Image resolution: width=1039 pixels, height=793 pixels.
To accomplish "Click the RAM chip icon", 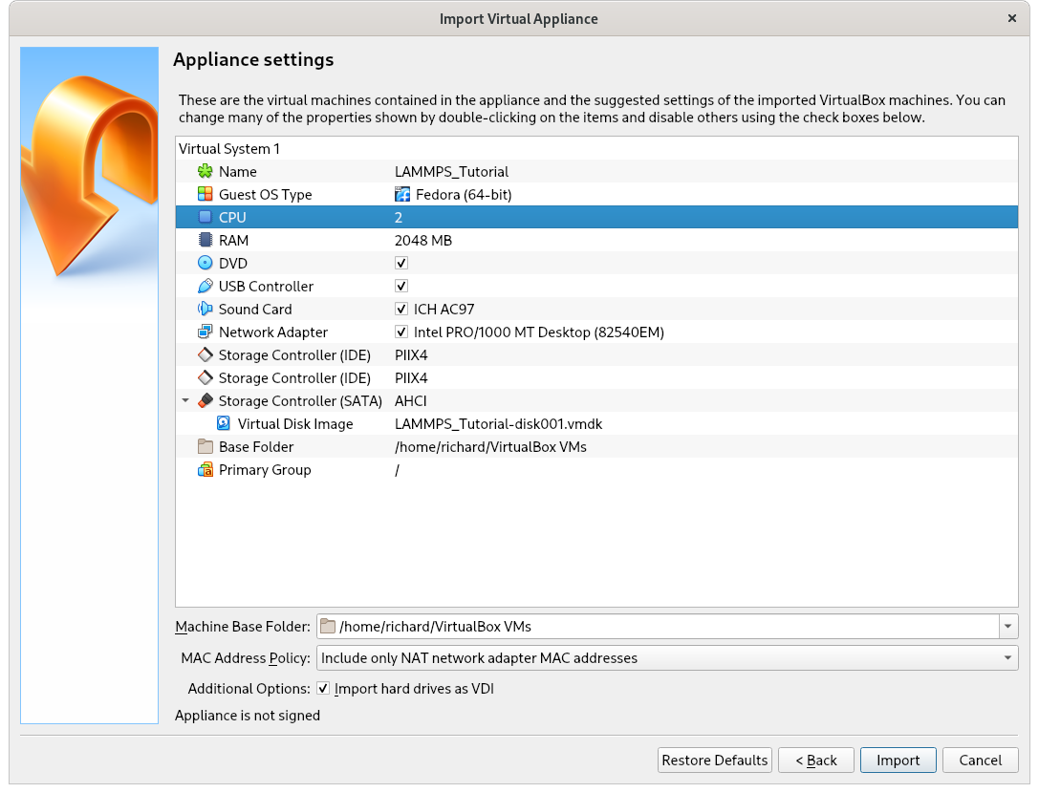I will pyautogui.click(x=206, y=240).
